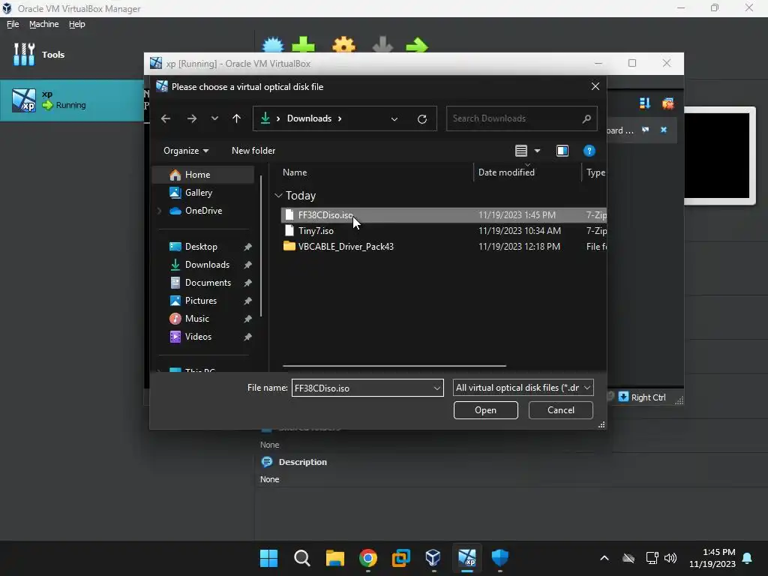Open Google Chrome from taskbar
Screen dimensions: 768x576
[x=367, y=558]
